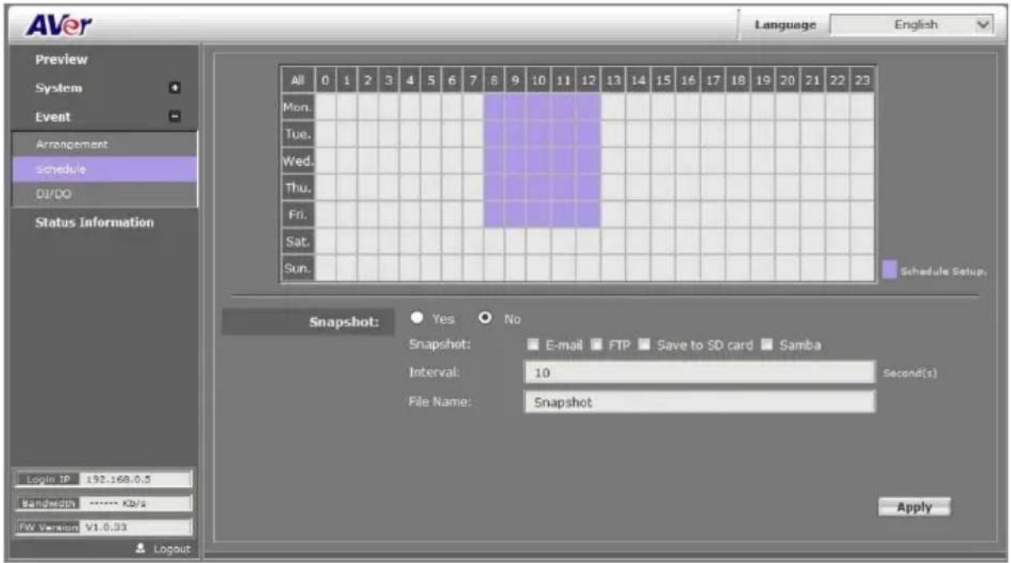Select hour 8 column header
Viewport: 1011px width, 563px height.
tap(494, 80)
